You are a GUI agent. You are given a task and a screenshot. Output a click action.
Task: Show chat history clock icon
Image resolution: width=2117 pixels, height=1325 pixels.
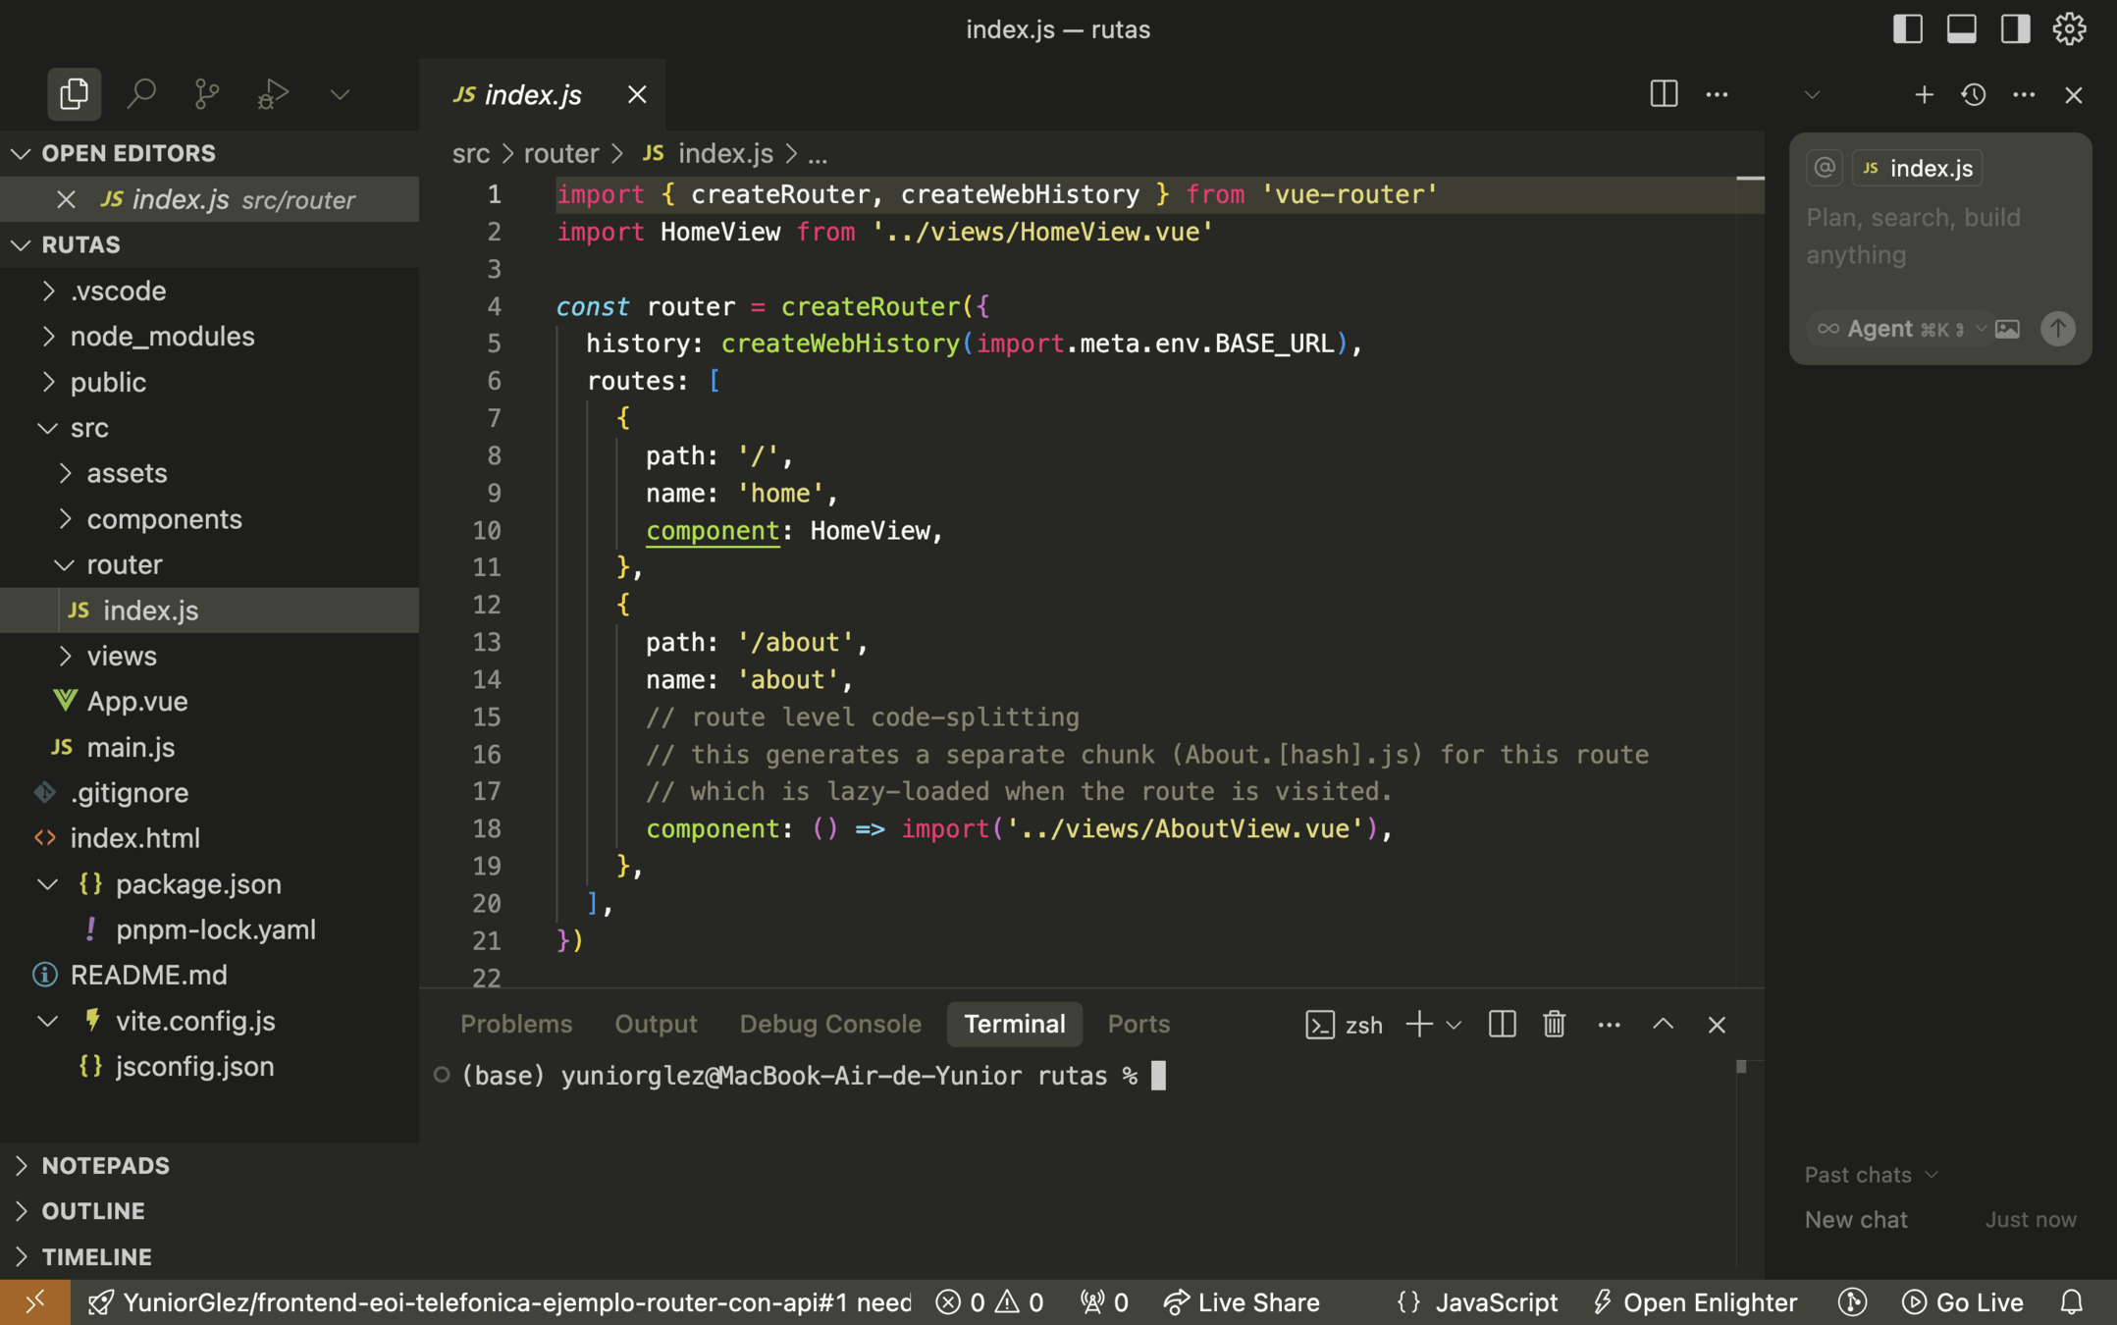(1974, 94)
